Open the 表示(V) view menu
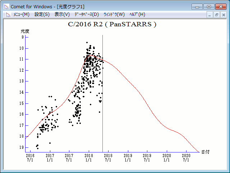Screen dimensions: 230x173 point(62,14)
